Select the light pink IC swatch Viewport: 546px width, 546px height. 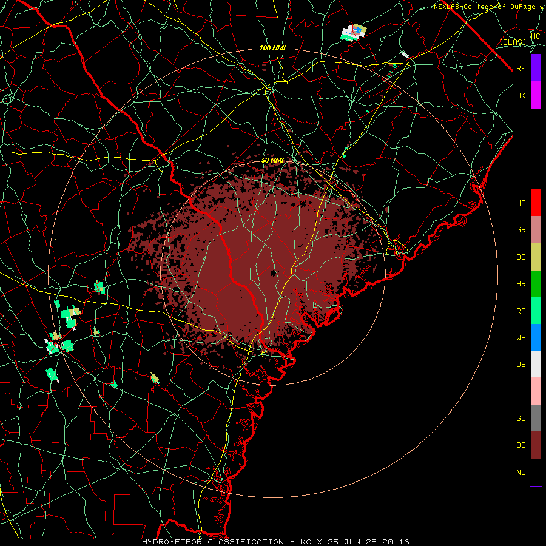pos(536,391)
